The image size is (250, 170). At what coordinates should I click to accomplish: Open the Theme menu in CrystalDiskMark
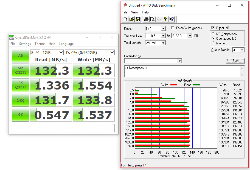coord(40,44)
